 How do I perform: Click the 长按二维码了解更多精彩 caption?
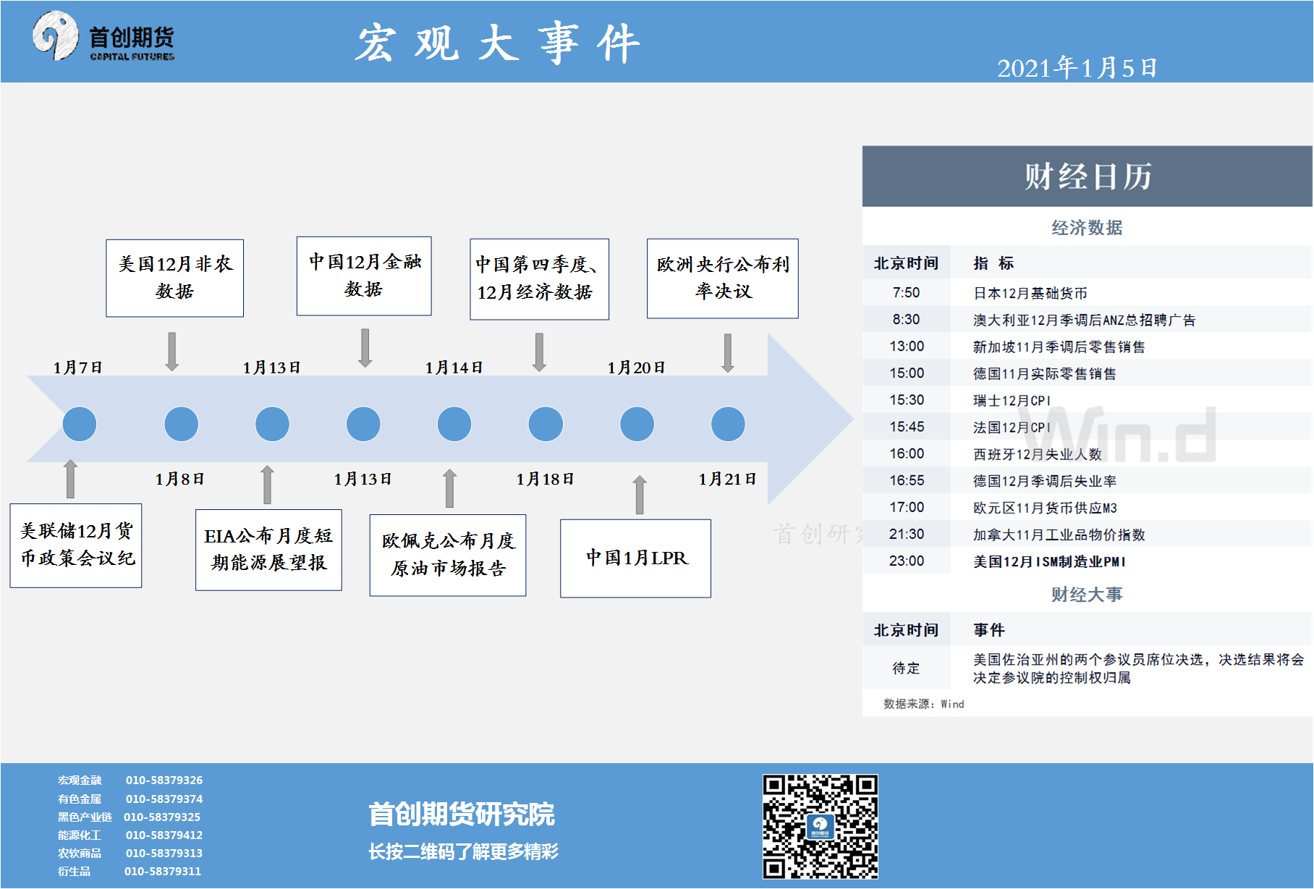tap(463, 851)
